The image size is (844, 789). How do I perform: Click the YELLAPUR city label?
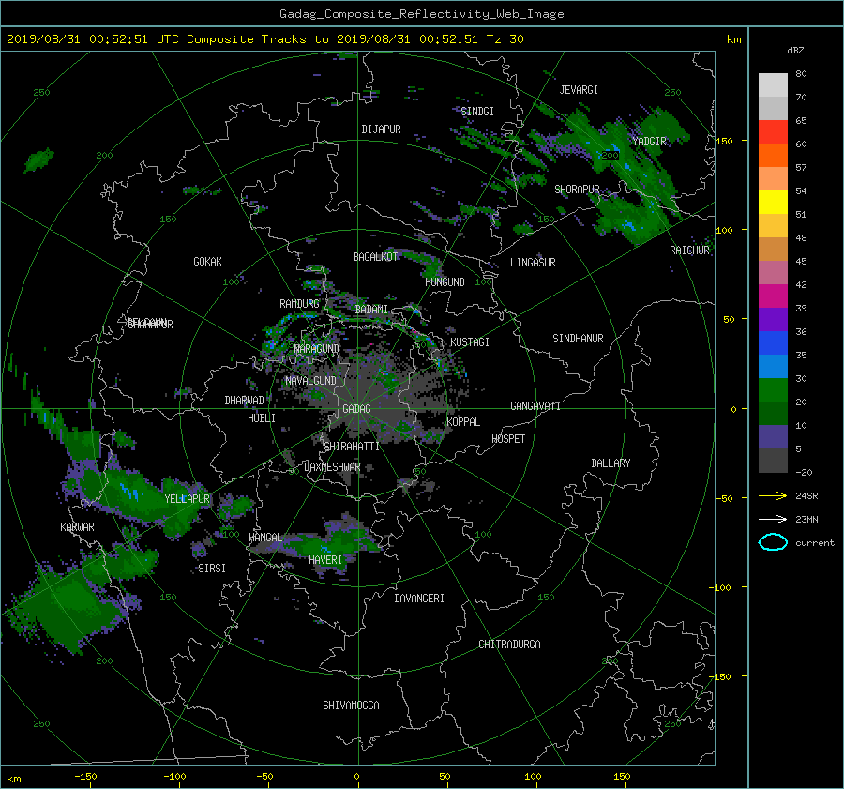[x=187, y=499]
